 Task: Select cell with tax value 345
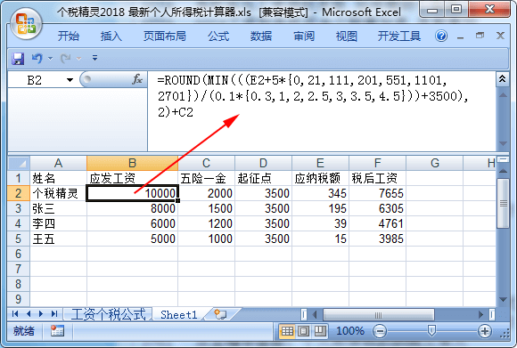click(x=320, y=193)
